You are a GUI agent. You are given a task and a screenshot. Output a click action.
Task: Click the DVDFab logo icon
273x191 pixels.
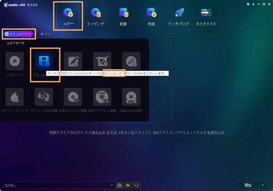point(6,5)
